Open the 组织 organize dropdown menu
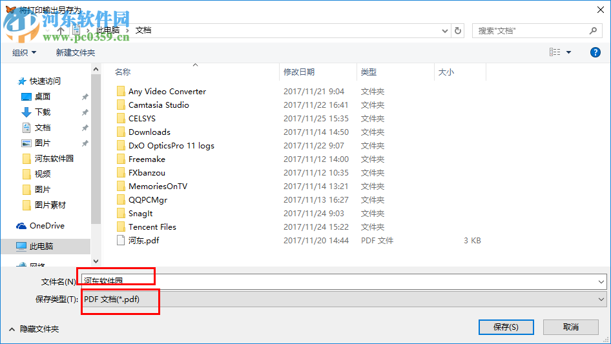 [x=24, y=52]
